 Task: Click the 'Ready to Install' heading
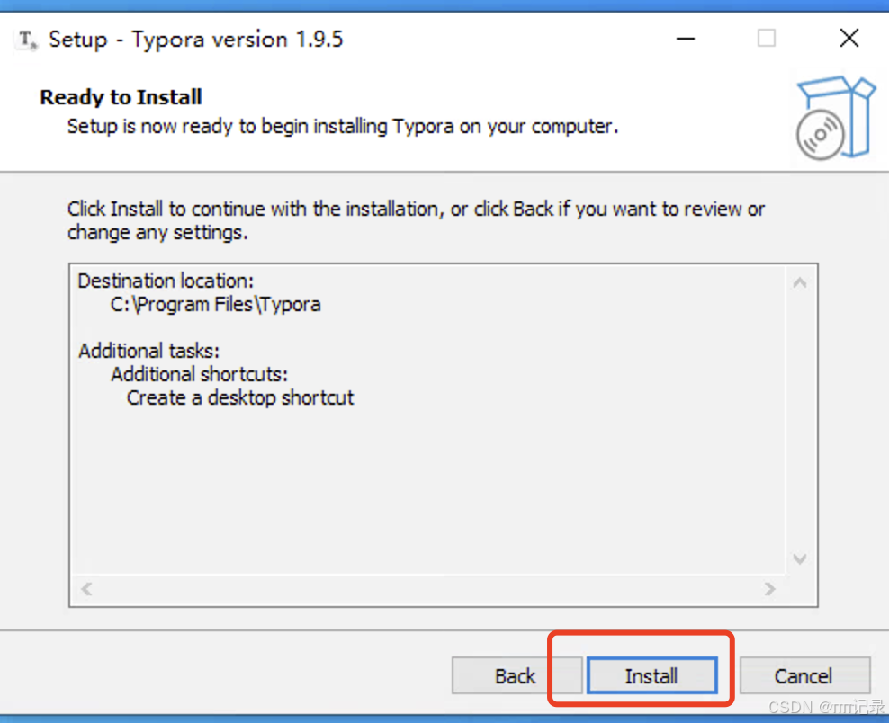(x=121, y=97)
